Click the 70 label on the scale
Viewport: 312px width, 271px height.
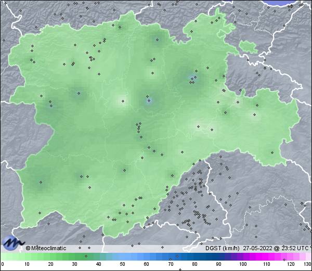[x=171, y=264]
